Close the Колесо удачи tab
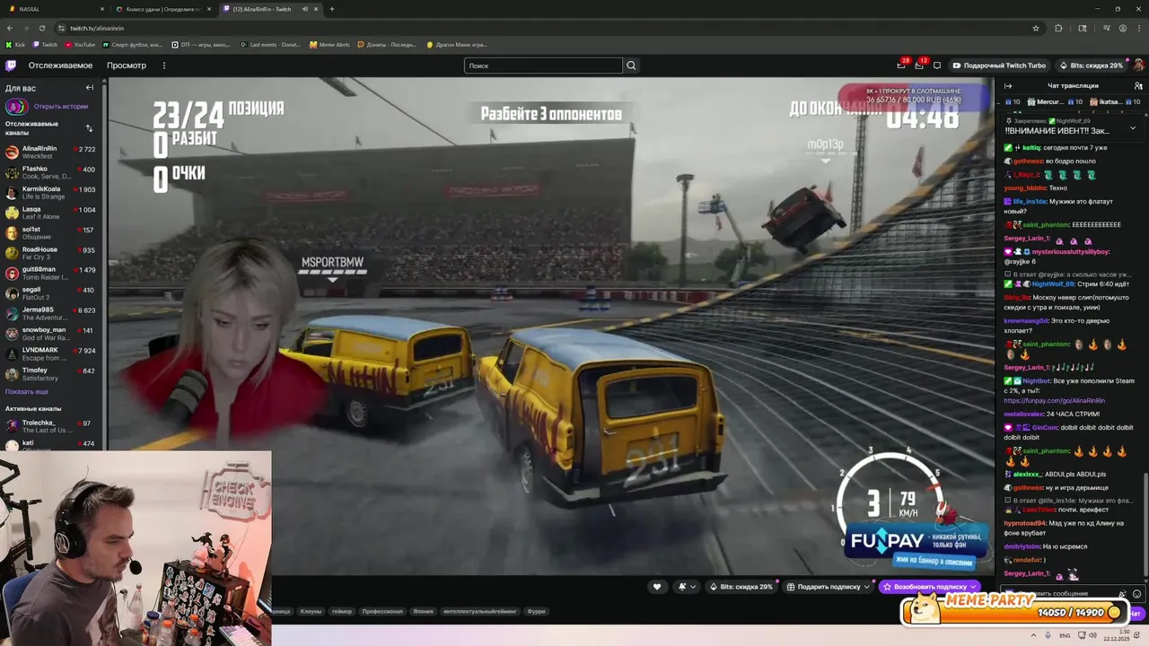 (x=208, y=9)
